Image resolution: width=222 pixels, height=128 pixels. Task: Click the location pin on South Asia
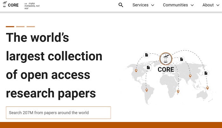[x=190, y=76]
